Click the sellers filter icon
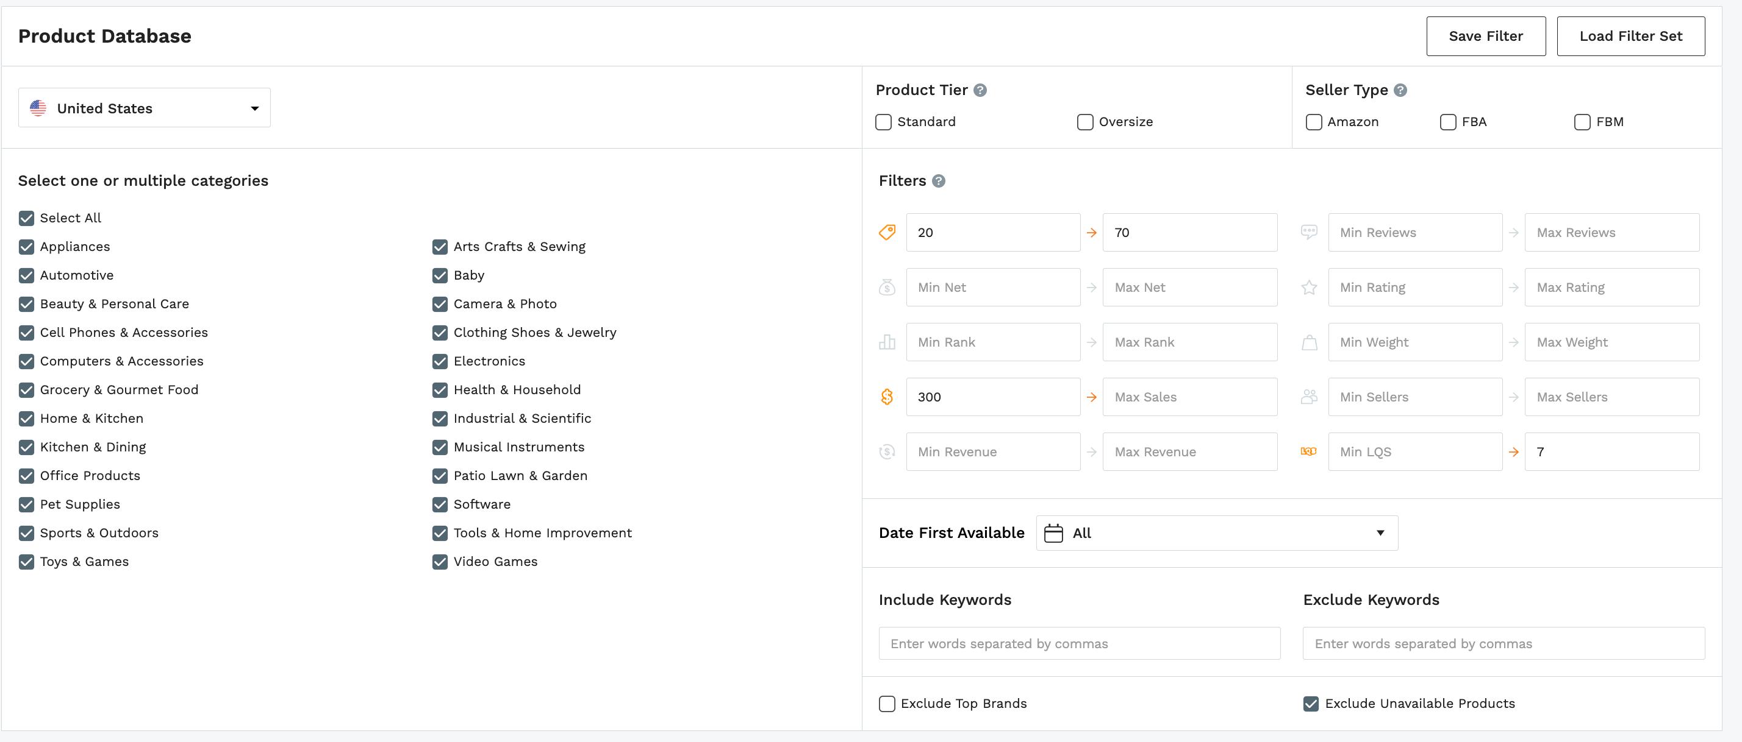 tap(1311, 397)
